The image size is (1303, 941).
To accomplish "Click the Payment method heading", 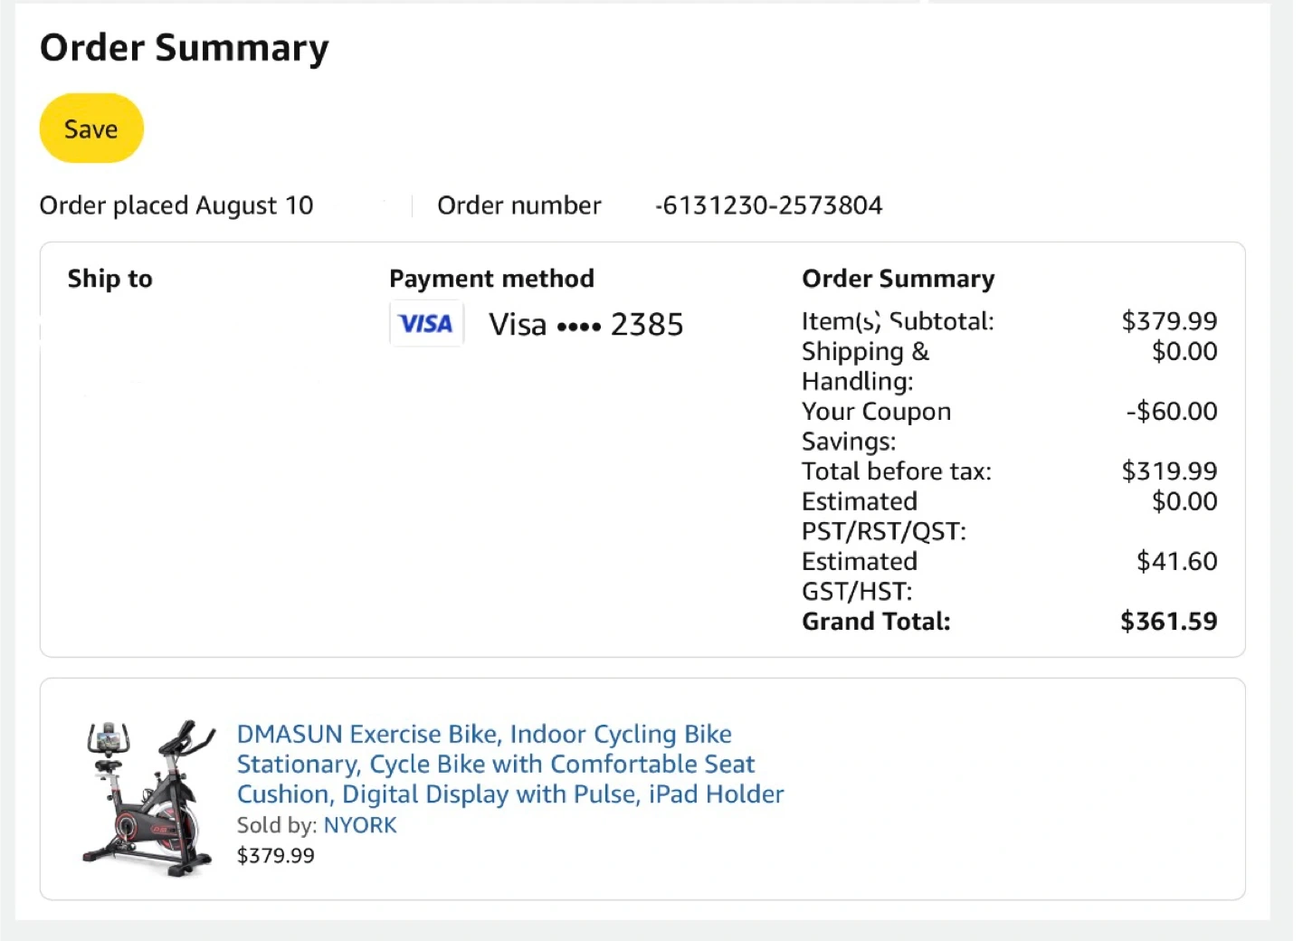I will (x=491, y=279).
